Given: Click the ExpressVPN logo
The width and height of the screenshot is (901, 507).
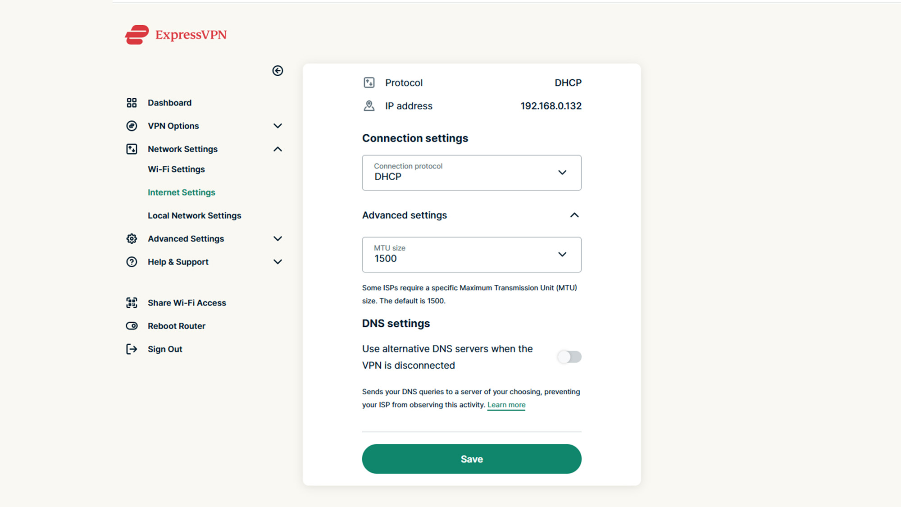Looking at the screenshot, I should (176, 35).
